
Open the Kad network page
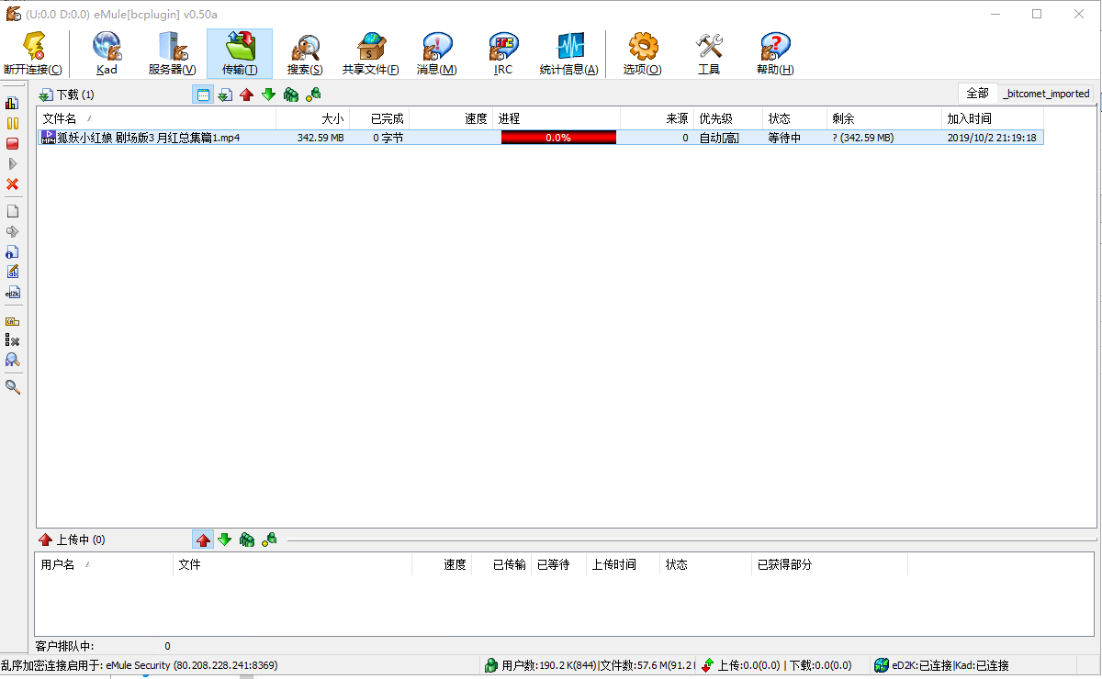107,53
